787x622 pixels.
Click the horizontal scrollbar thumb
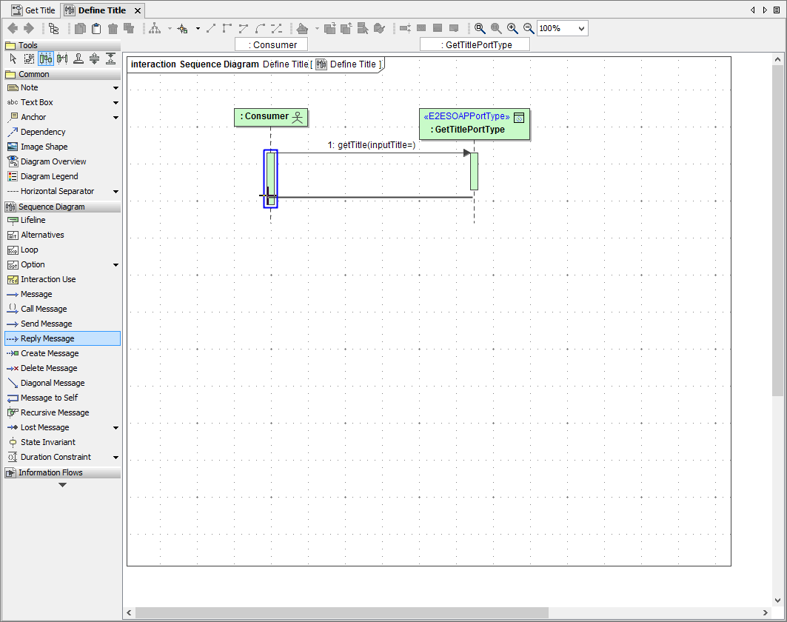[341, 612]
